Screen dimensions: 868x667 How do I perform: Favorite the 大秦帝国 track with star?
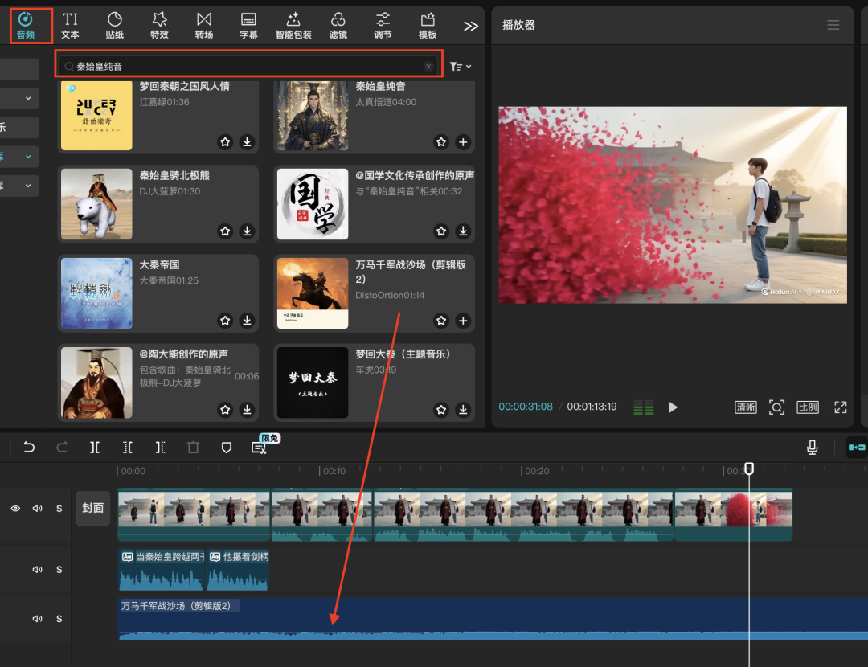click(x=225, y=321)
